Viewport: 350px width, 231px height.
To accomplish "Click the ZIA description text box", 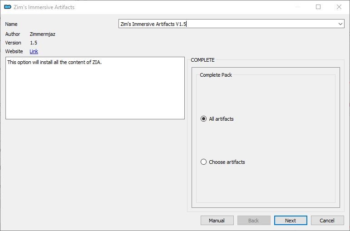I will (x=95, y=88).
